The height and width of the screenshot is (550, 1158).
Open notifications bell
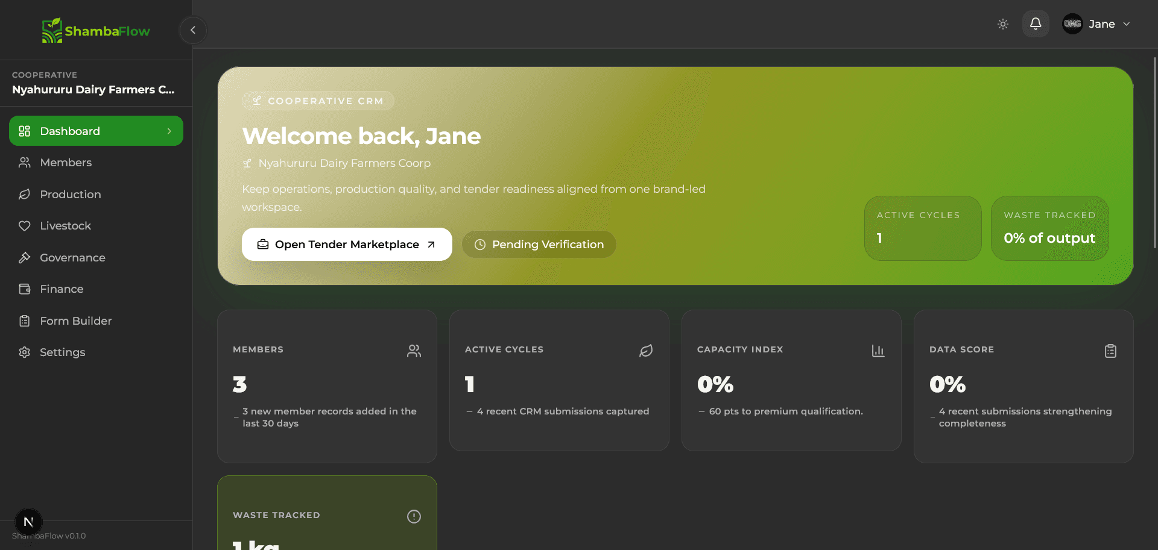(1036, 24)
